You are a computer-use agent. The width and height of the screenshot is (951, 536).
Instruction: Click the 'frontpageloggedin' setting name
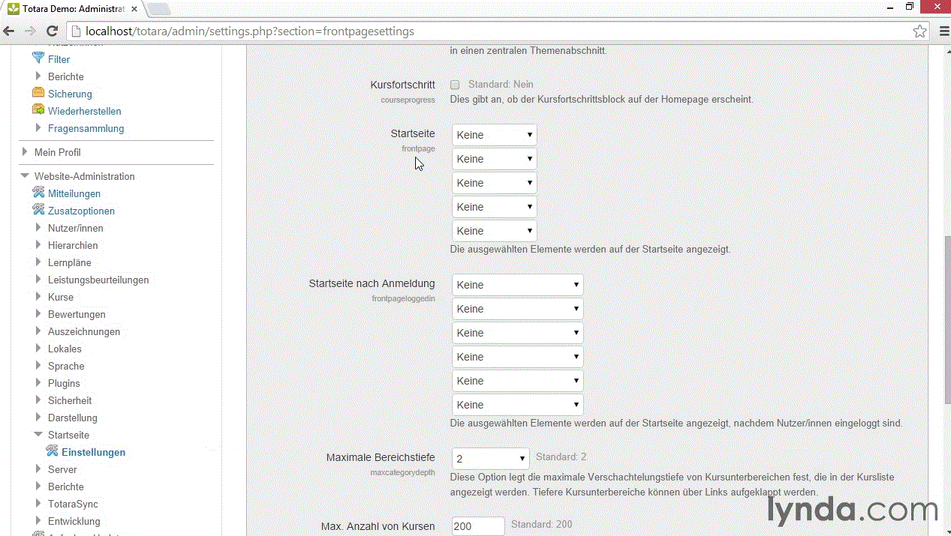click(x=403, y=298)
